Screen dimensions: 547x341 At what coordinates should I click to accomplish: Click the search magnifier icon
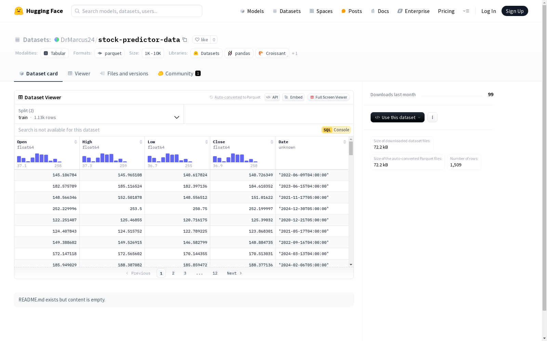coord(77,11)
